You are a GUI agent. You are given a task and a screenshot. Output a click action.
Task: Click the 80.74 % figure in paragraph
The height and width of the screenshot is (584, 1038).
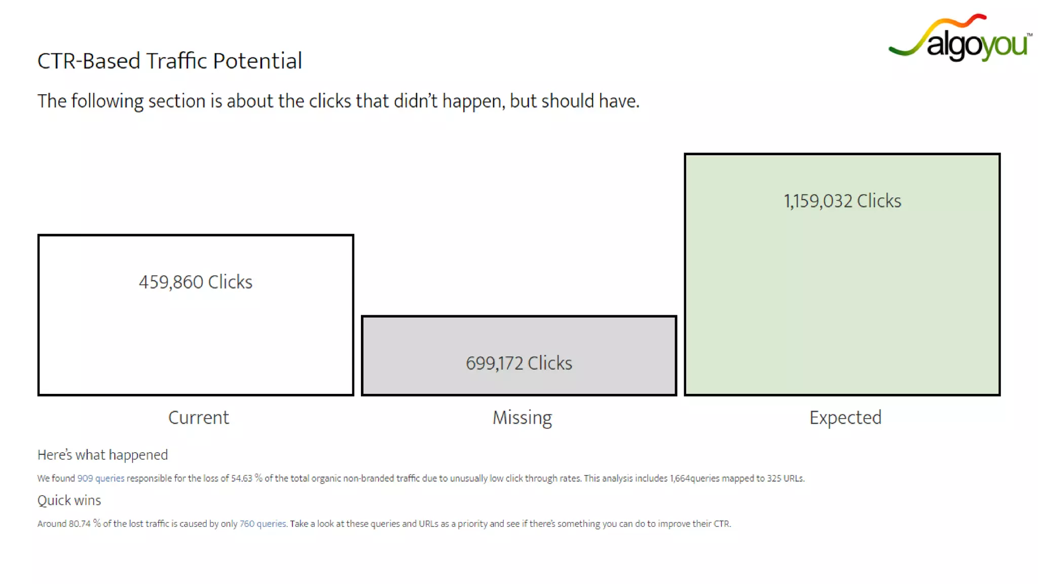tap(84, 524)
